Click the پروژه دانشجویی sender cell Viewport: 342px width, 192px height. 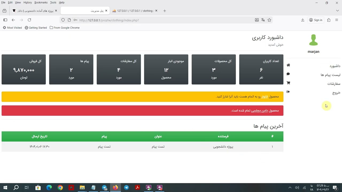click(x=223, y=147)
